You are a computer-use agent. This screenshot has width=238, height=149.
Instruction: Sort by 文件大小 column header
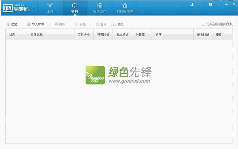84,35
